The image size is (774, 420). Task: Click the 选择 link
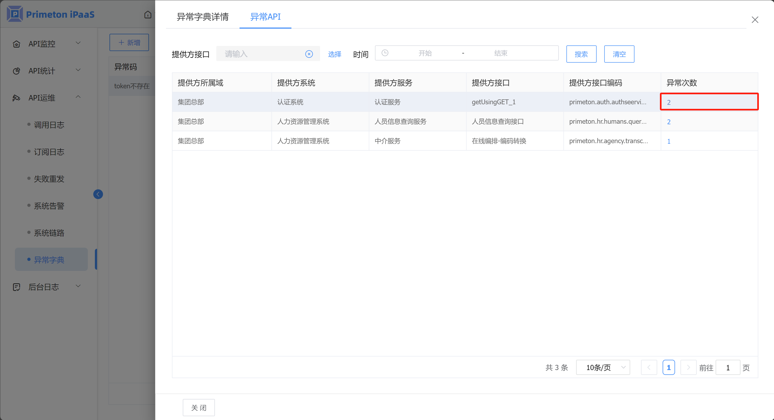[334, 54]
